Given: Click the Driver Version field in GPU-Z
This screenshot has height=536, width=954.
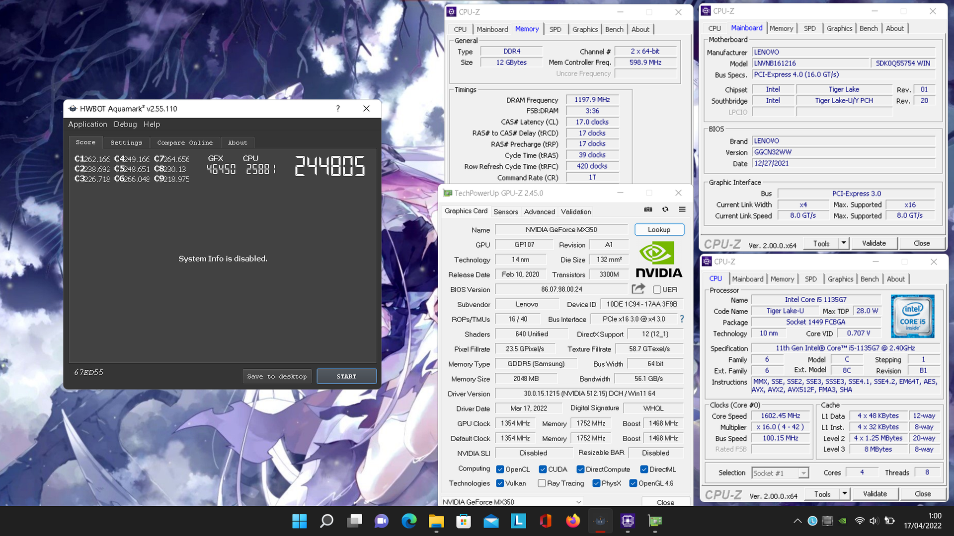Looking at the screenshot, I should point(589,394).
